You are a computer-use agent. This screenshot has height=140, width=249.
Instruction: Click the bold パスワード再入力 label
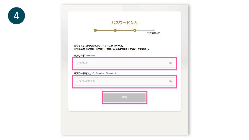(83, 73)
